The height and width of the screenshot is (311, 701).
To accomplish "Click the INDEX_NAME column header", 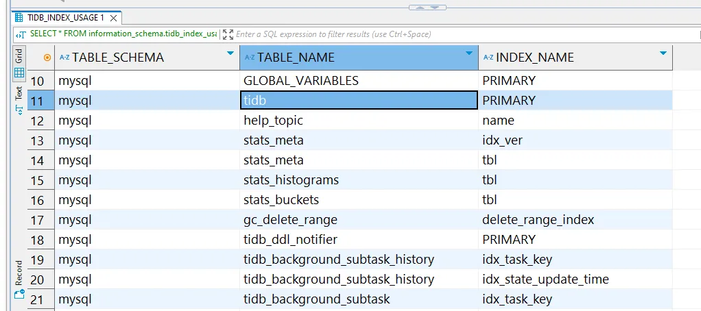I will (x=534, y=58).
